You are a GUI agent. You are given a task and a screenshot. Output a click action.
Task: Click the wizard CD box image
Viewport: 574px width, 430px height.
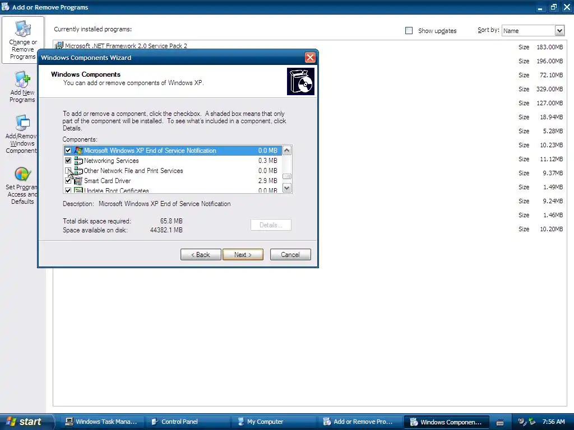coord(300,82)
